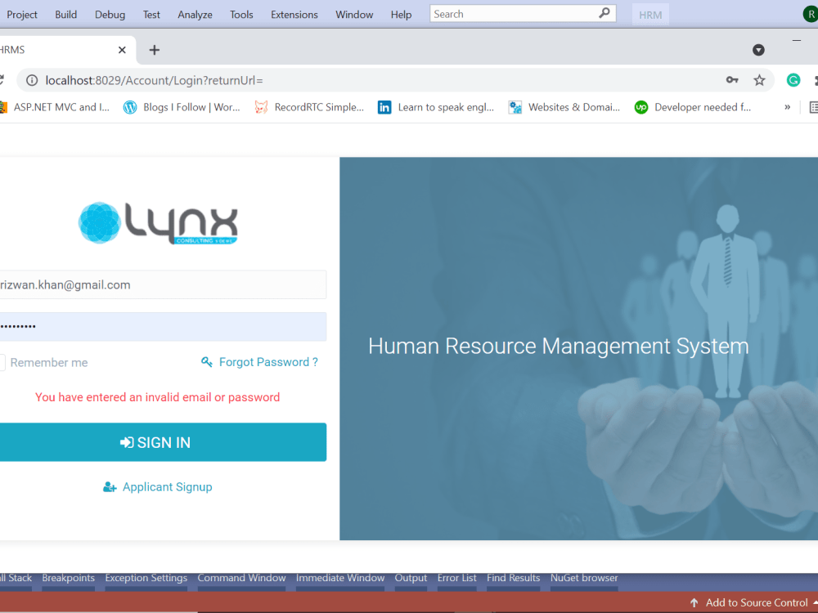Viewport: 818px width, 613px height.
Task: Switch to the Breakpoints tab
Action: pyautogui.click(x=69, y=578)
